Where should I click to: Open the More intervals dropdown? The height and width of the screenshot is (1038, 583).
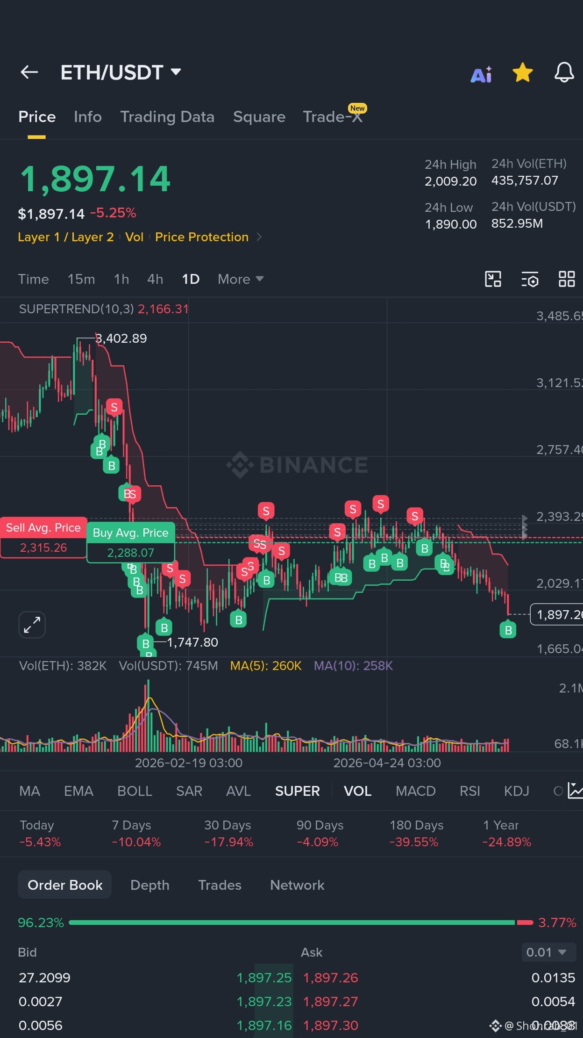point(241,279)
